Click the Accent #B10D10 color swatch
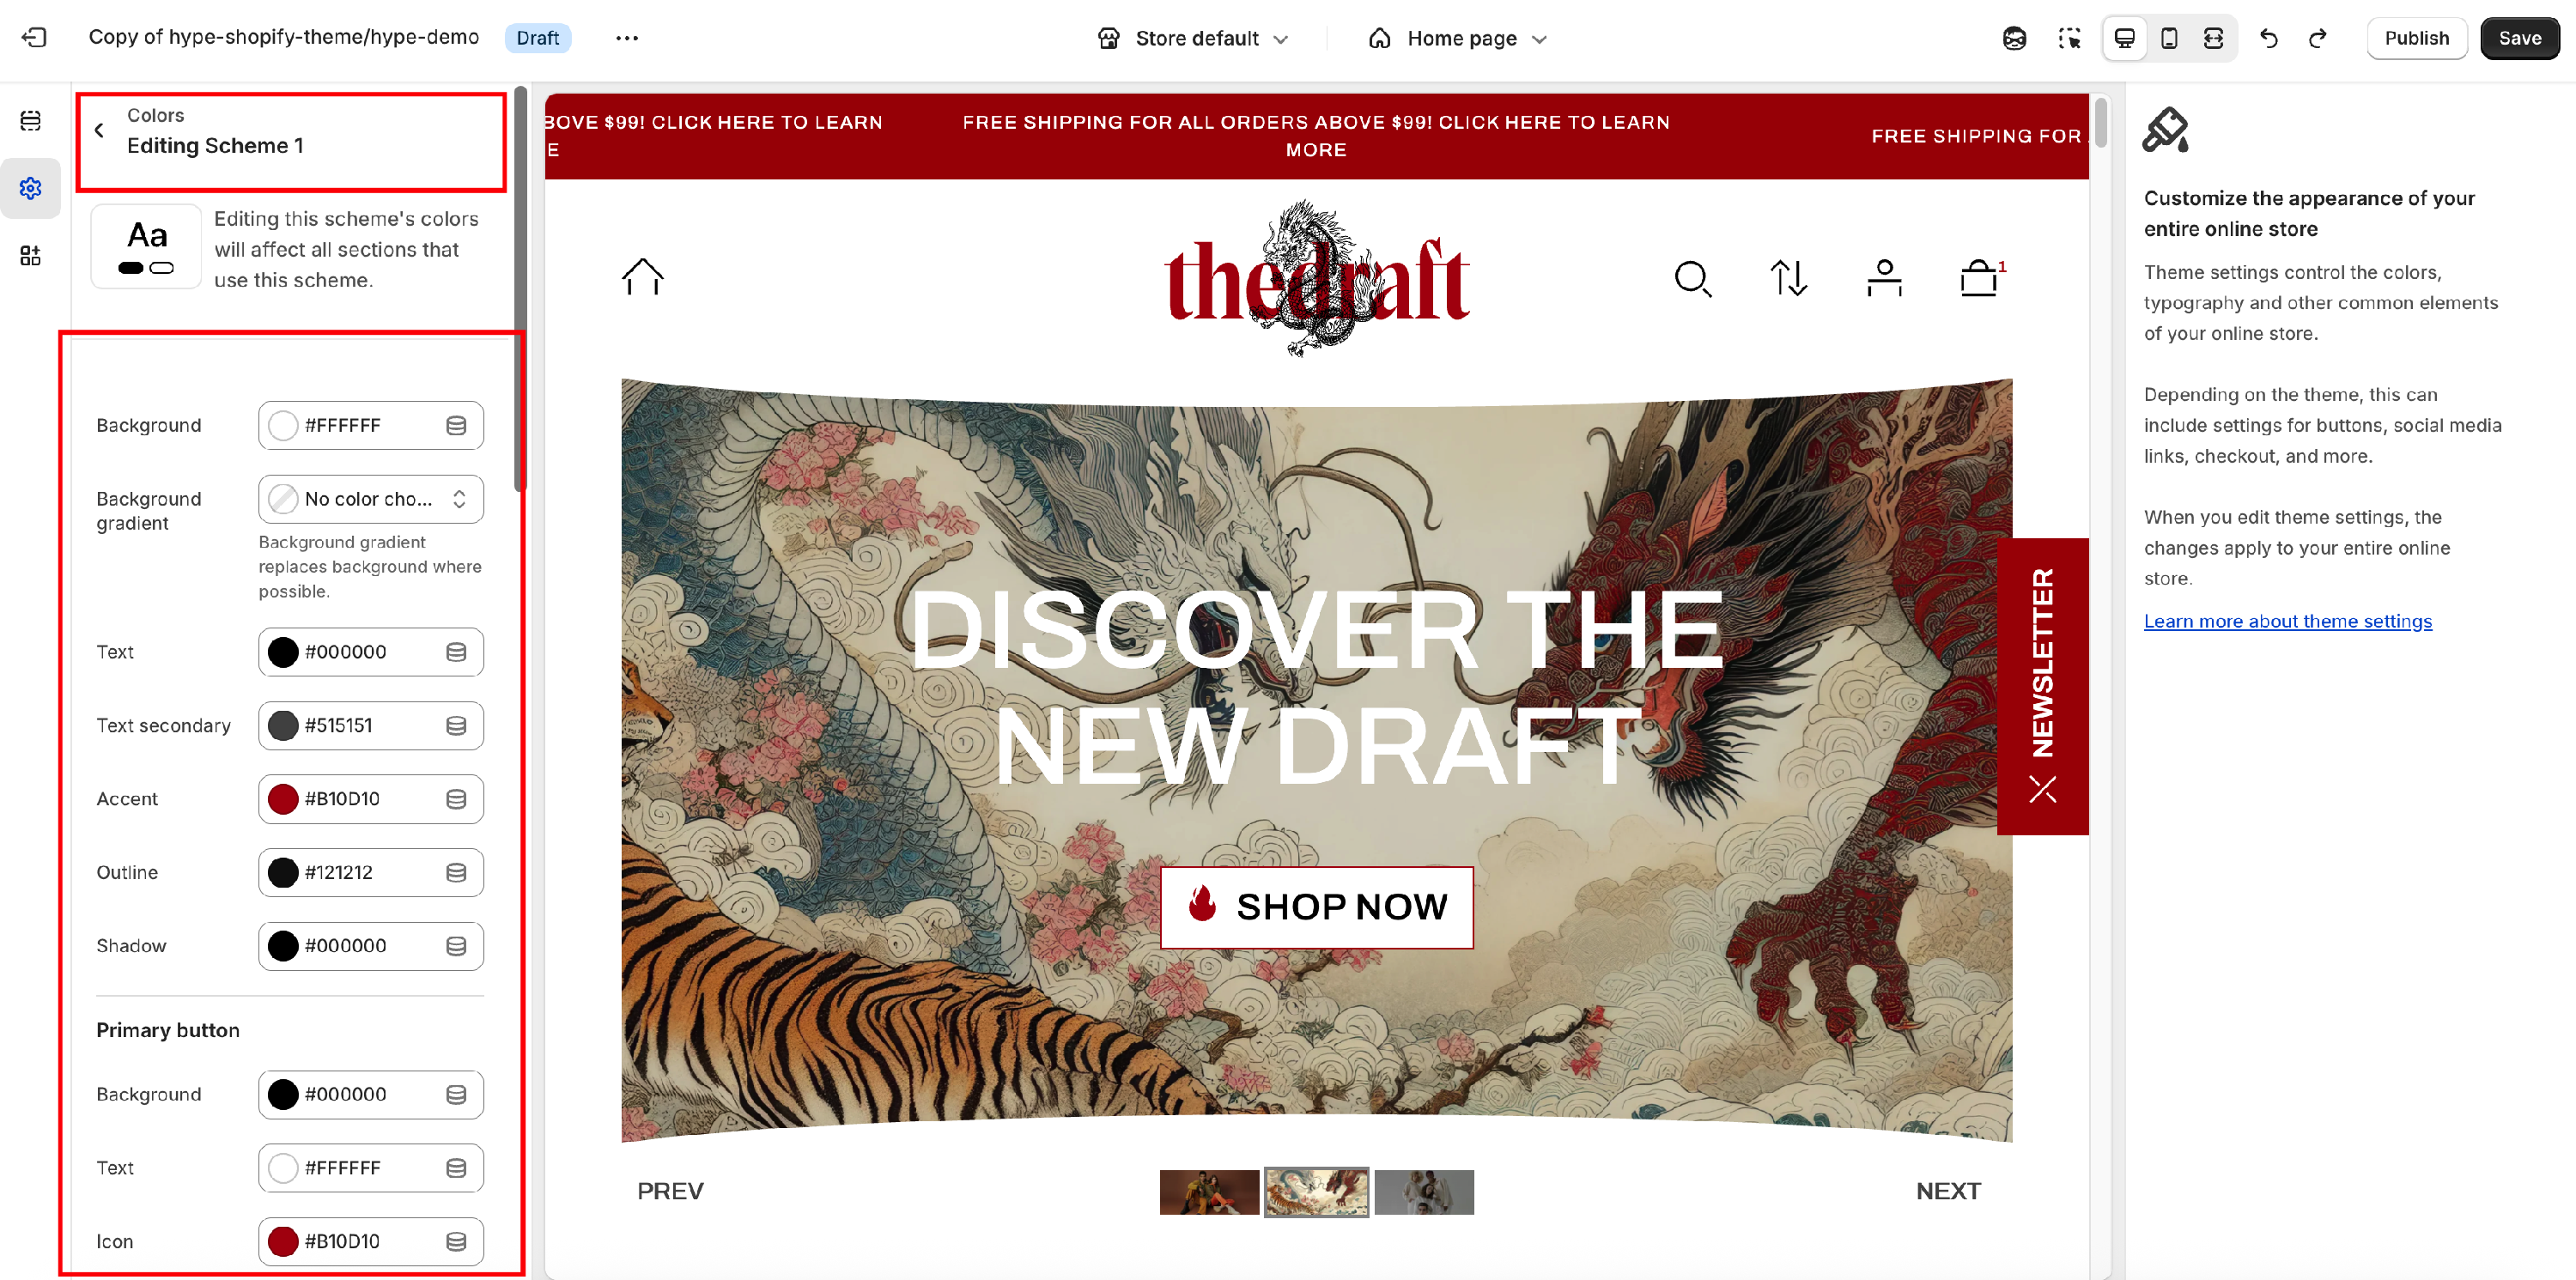The image size is (2576, 1280). [283, 799]
